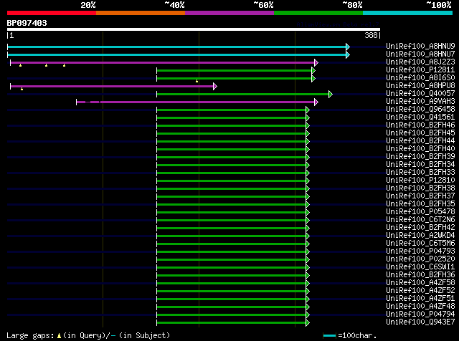Click the query gap marker under A8I6S0 bar
This screenshot has width=459, height=341.
point(197,81)
